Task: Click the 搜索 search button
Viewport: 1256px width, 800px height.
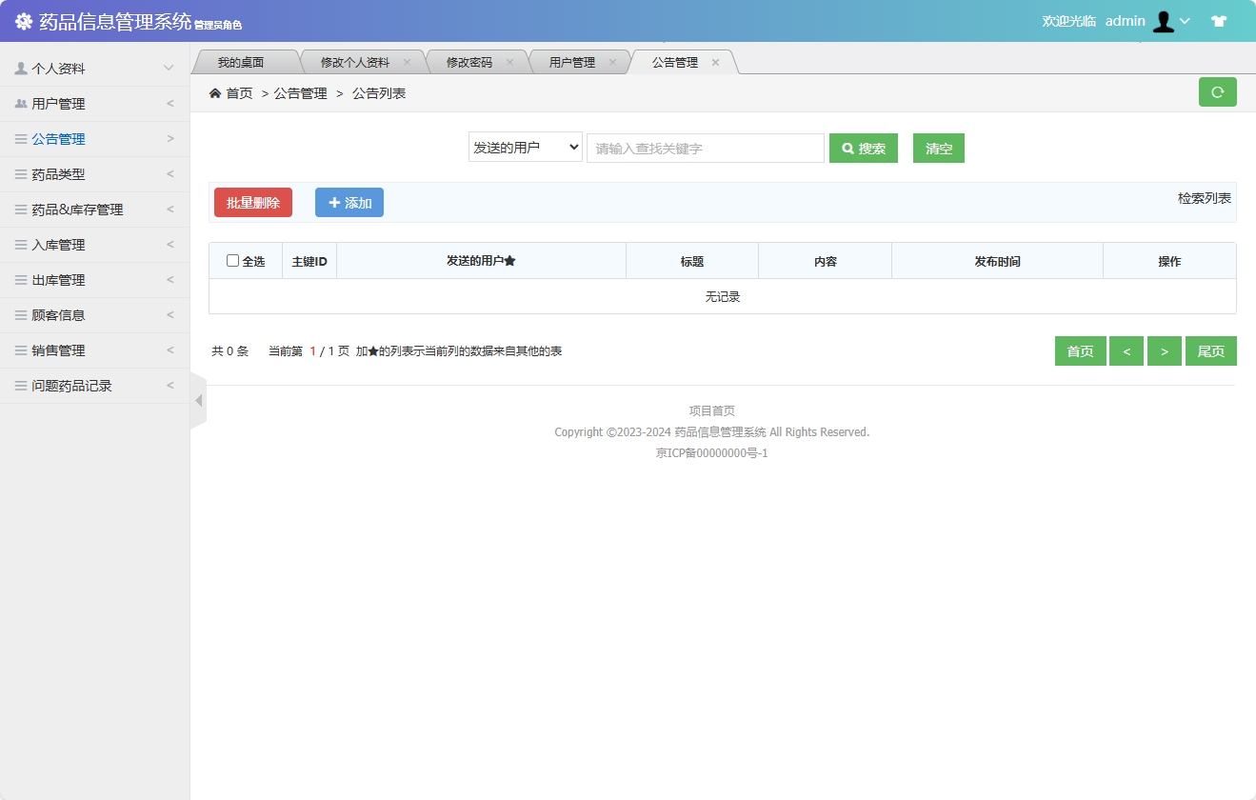Action: tap(863, 148)
